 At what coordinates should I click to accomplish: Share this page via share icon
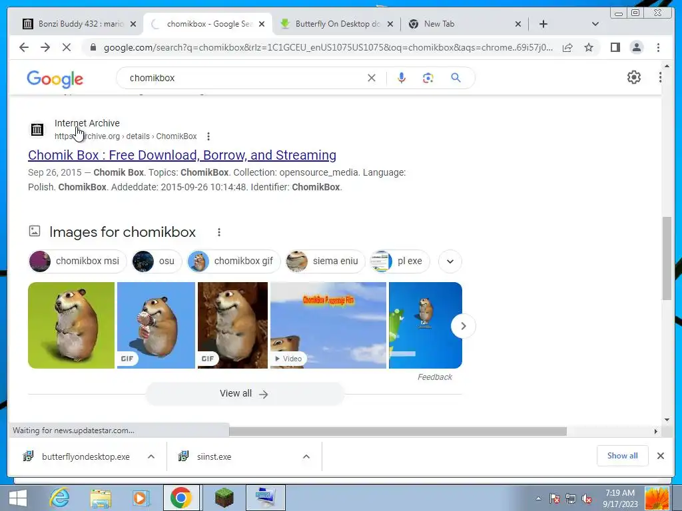pyautogui.click(x=567, y=47)
